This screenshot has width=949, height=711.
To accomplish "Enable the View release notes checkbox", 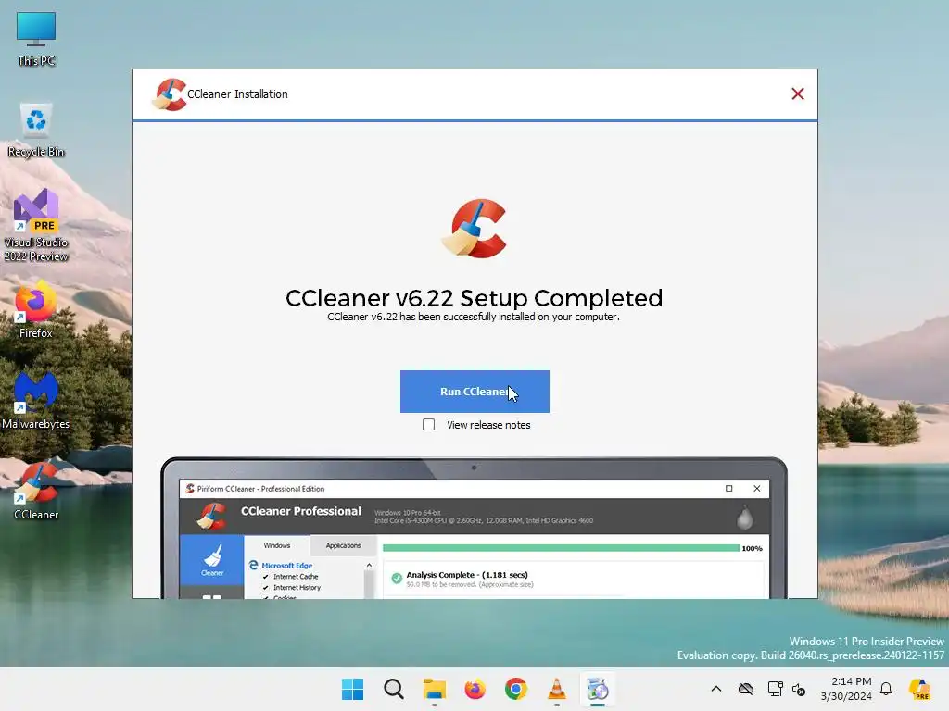I will point(428,425).
